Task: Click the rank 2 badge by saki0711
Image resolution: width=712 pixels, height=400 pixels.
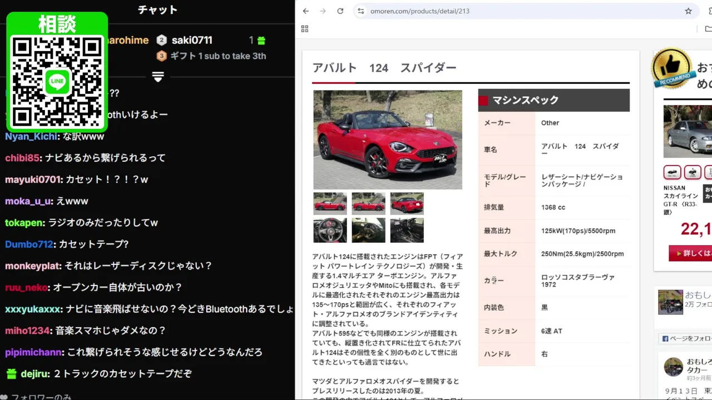Action: [x=161, y=40]
